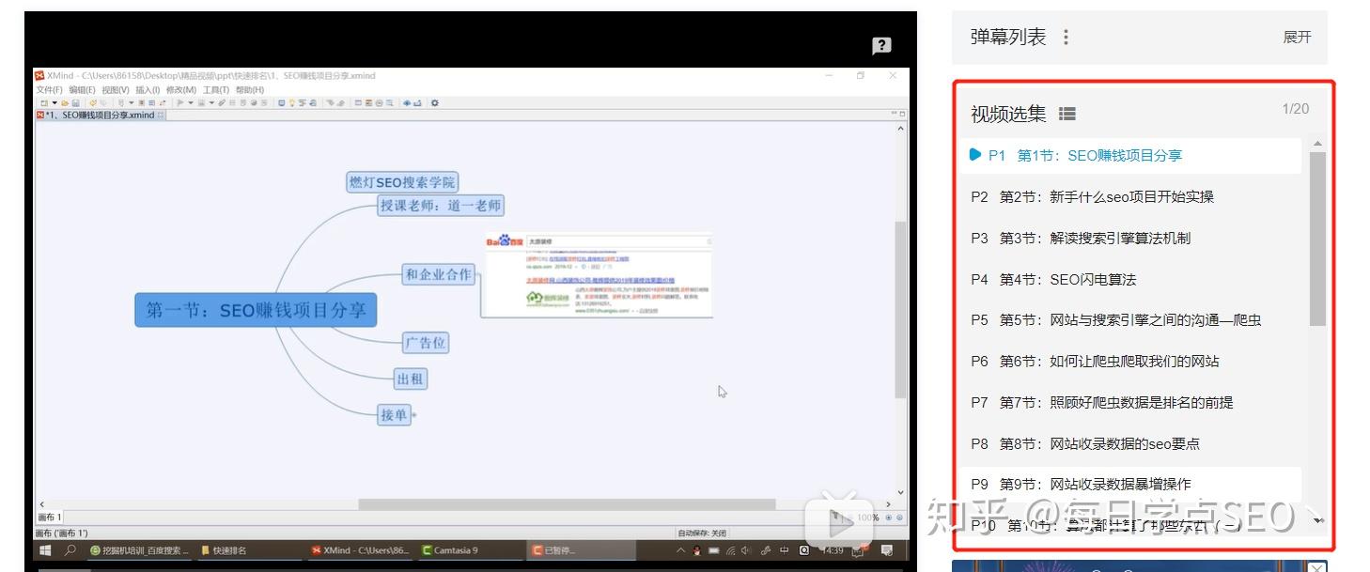
Task: Open the Windows Start menu in video
Action: (43, 550)
